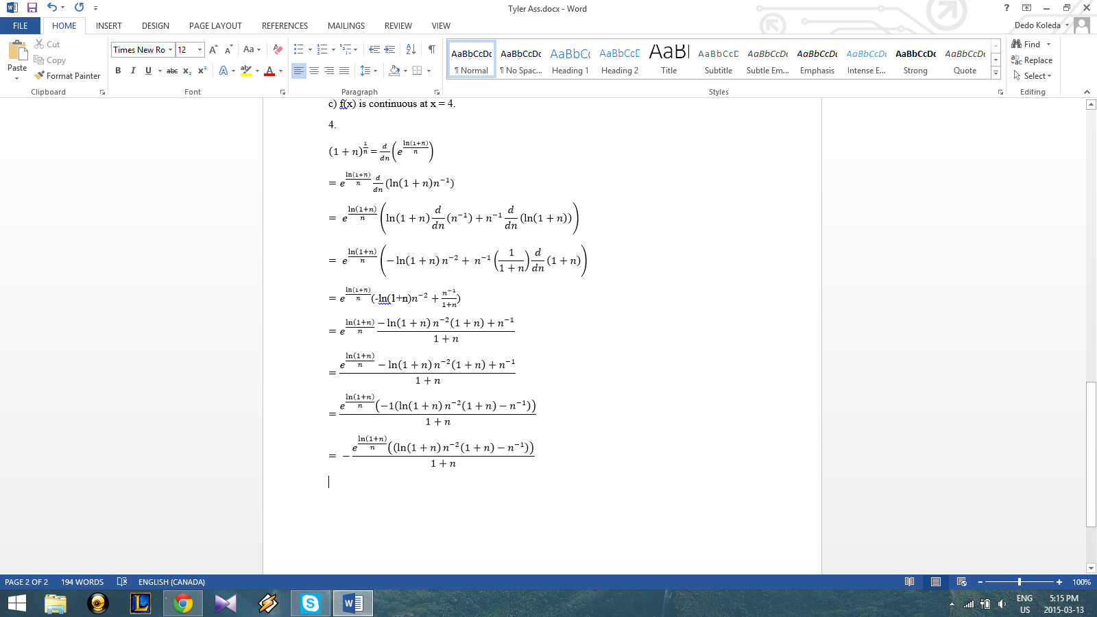This screenshot has width=1097, height=617.
Task: Click the Cut scissors icon
Action: click(x=39, y=44)
